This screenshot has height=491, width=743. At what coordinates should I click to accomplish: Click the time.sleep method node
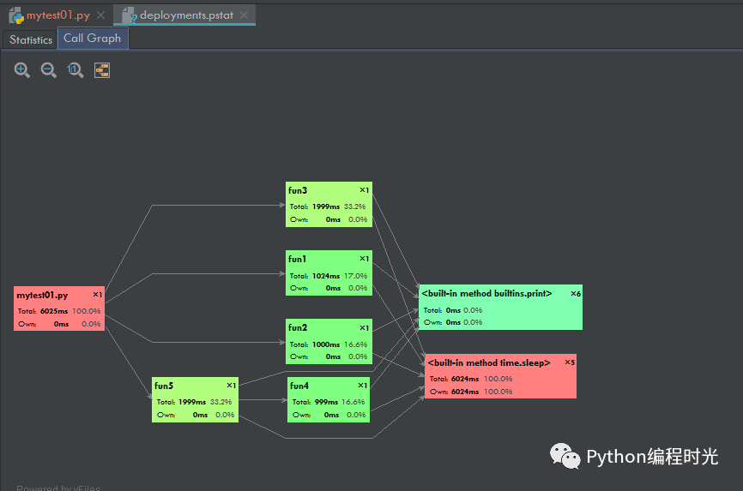pos(501,376)
